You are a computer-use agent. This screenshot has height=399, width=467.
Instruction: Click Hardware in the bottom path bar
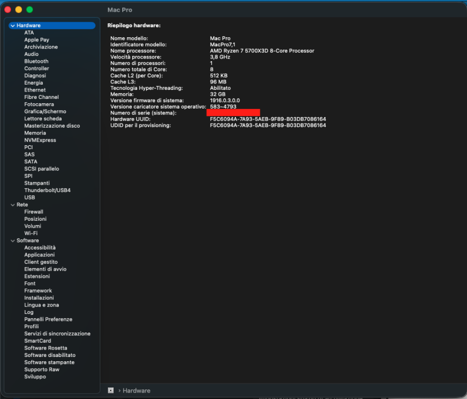[x=137, y=390]
